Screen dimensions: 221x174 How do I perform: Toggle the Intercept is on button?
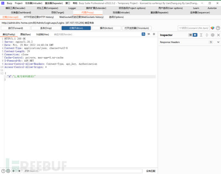coord(76,28)
